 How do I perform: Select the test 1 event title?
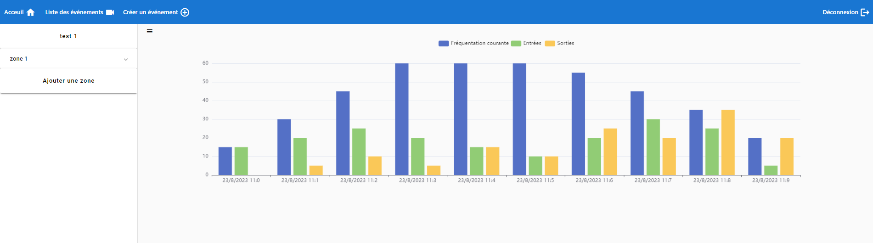pos(68,36)
